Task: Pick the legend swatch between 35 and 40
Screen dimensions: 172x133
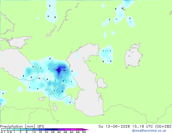Action: (67, 129)
